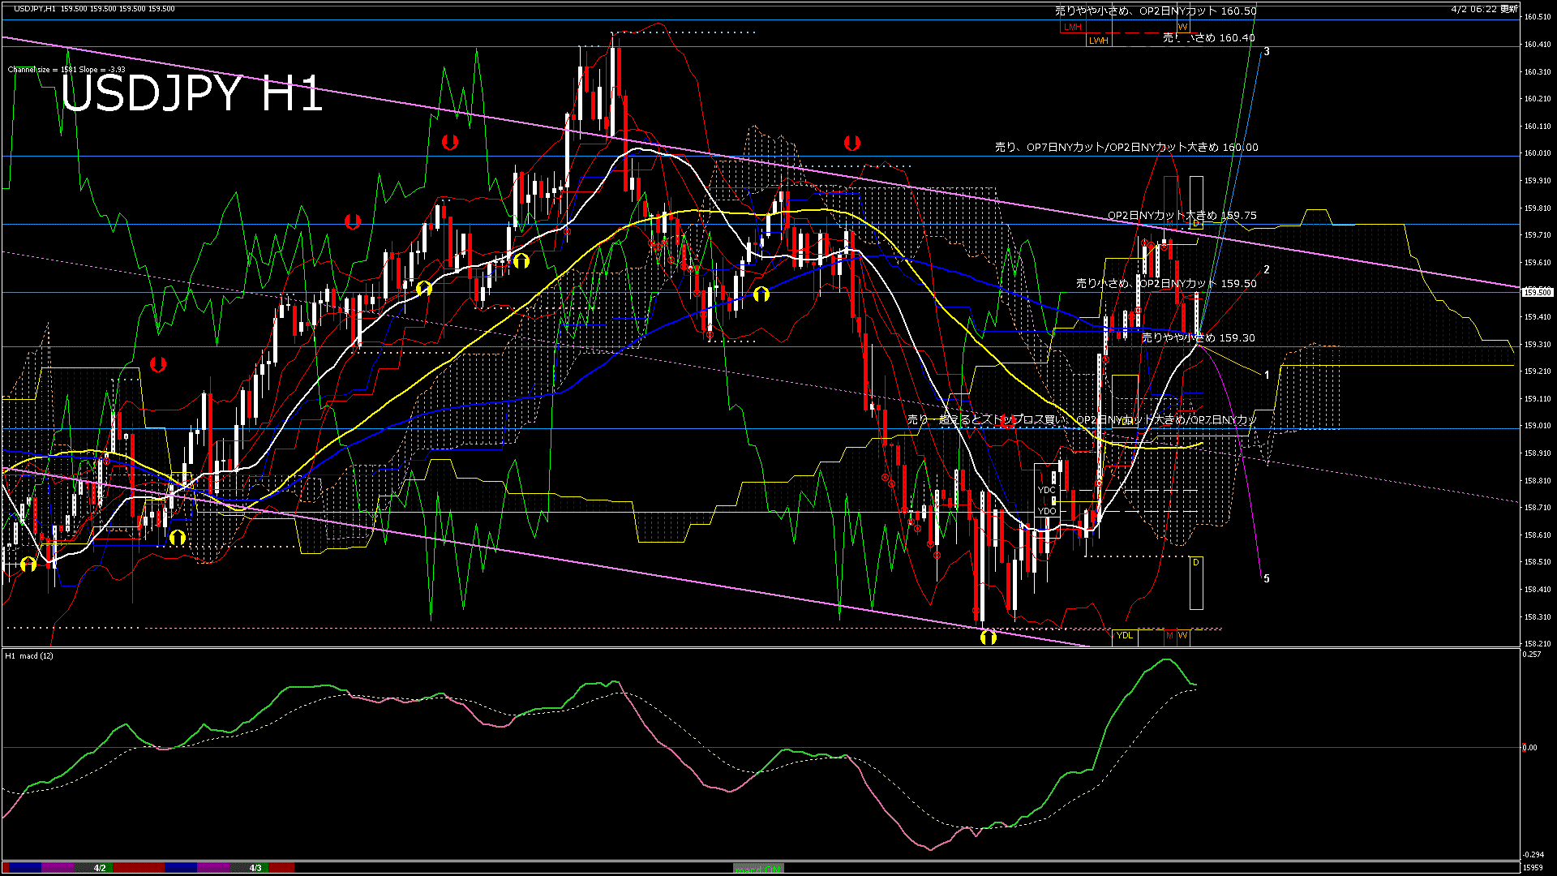Select the 4/3 date segment
The height and width of the screenshot is (876, 1557).
click(255, 868)
